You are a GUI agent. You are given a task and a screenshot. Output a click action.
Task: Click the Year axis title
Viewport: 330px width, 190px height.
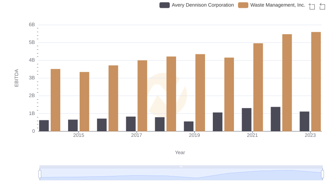coord(180,152)
